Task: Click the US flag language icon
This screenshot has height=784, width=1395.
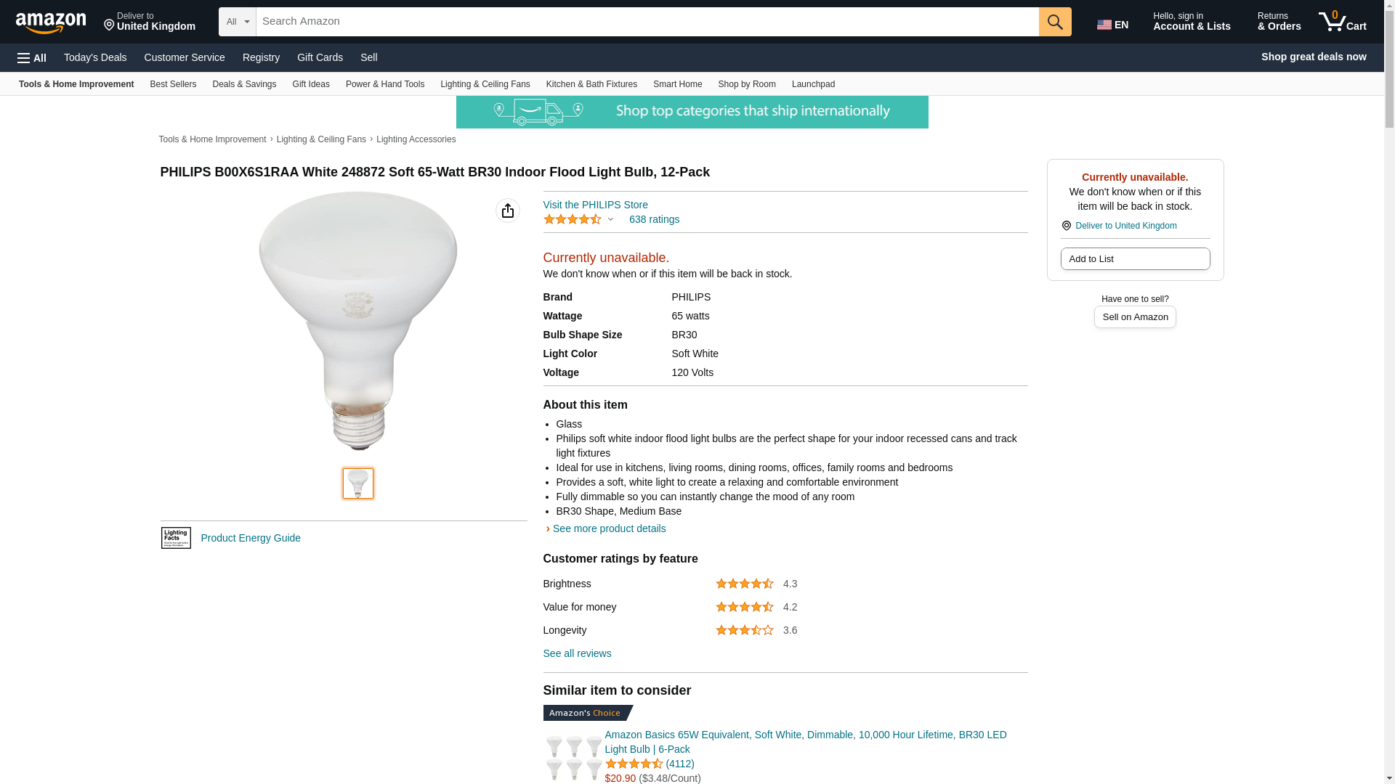Action: [x=1104, y=25]
